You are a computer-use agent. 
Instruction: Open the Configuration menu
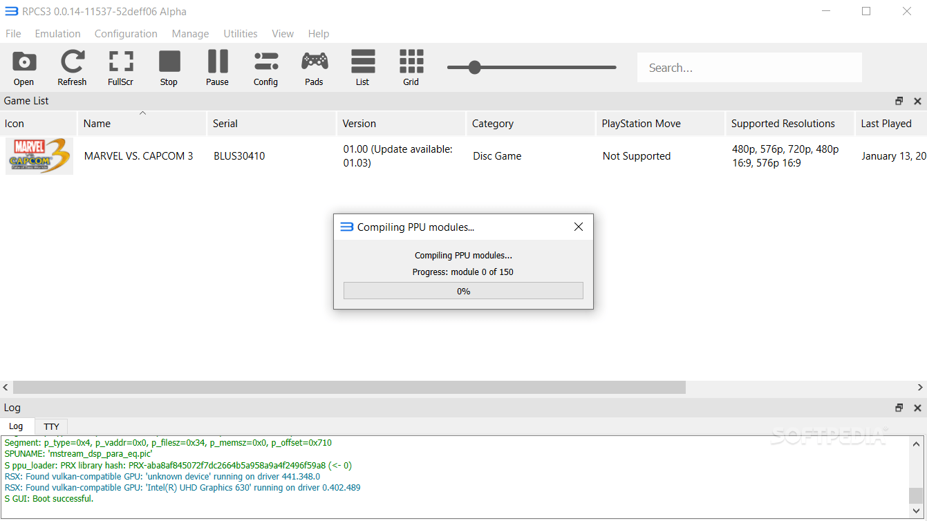pos(126,33)
